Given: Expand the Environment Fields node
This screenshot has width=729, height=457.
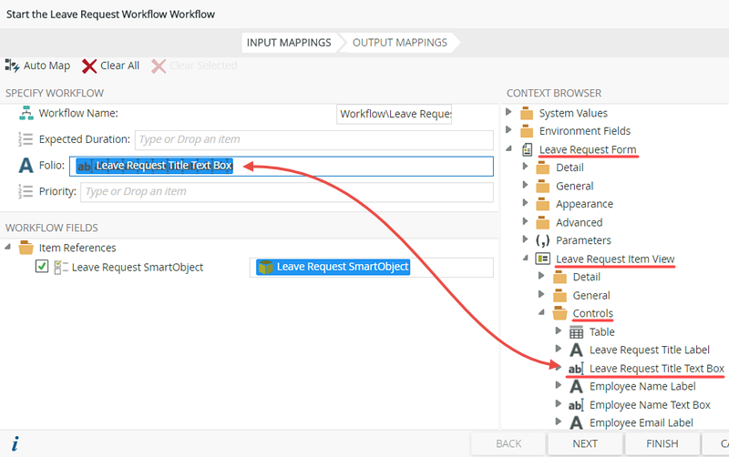Looking at the screenshot, I should pos(509,131).
